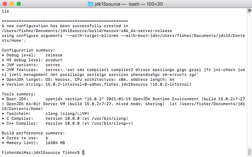Click the 'Tools summary:' heading line
Screen dimensions: 252x157
pos(19,94)
